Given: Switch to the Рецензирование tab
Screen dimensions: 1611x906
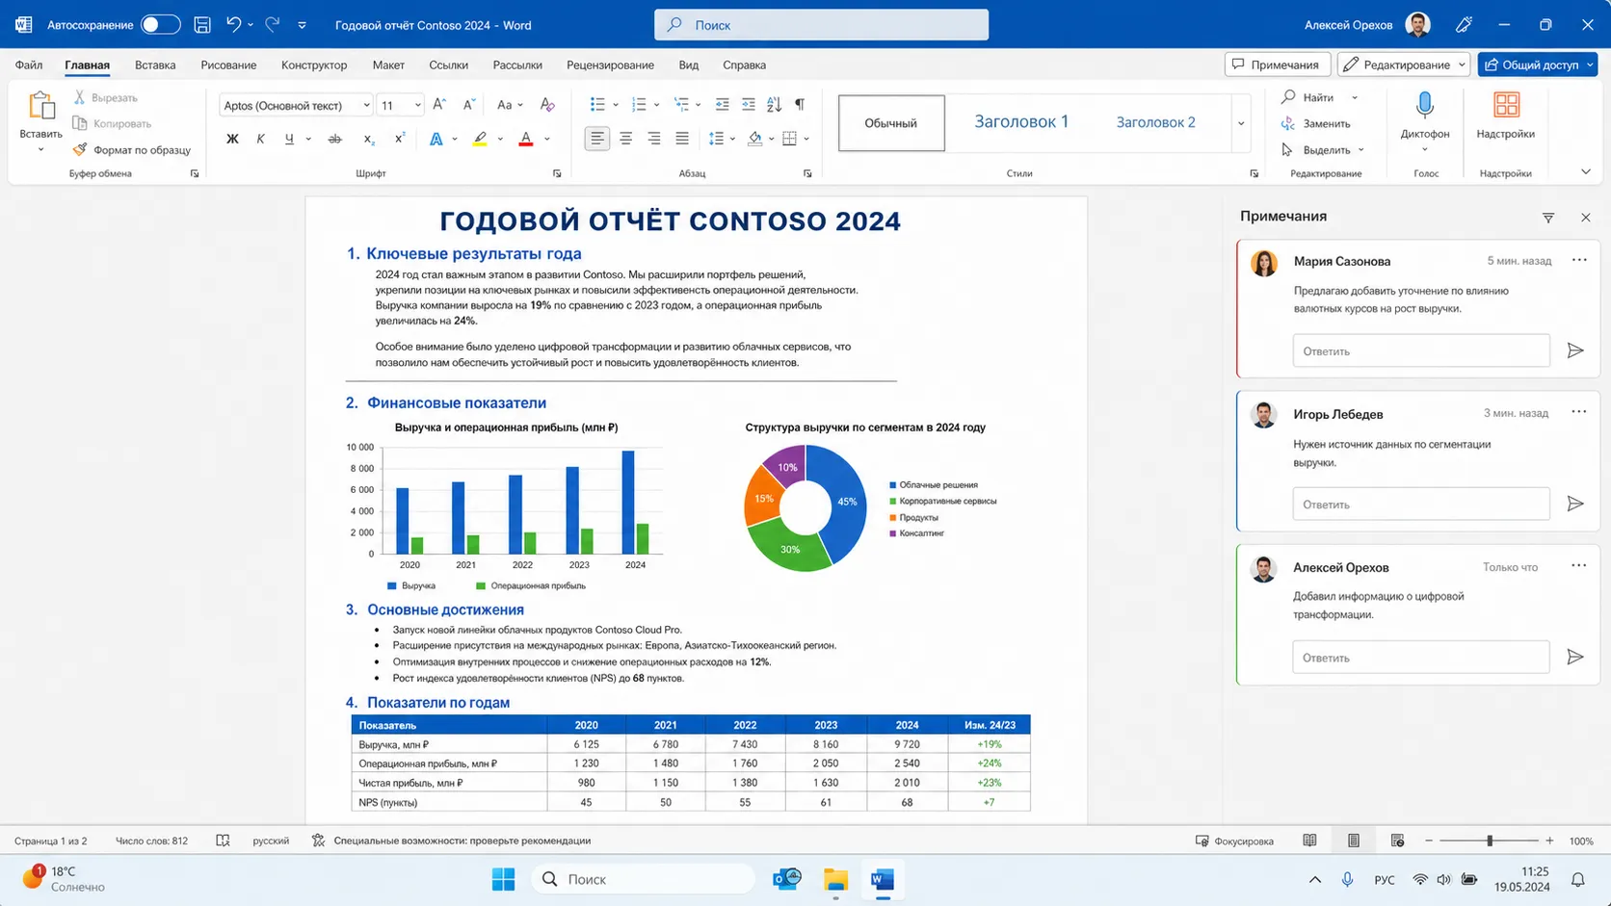Looking at the screenshot, I should 610,65.
